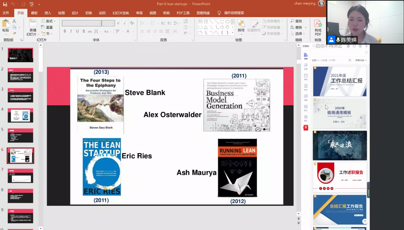Open 形状填充 shape fill dropdown
This screenshot has height=230, width=404.
point(273,21)
